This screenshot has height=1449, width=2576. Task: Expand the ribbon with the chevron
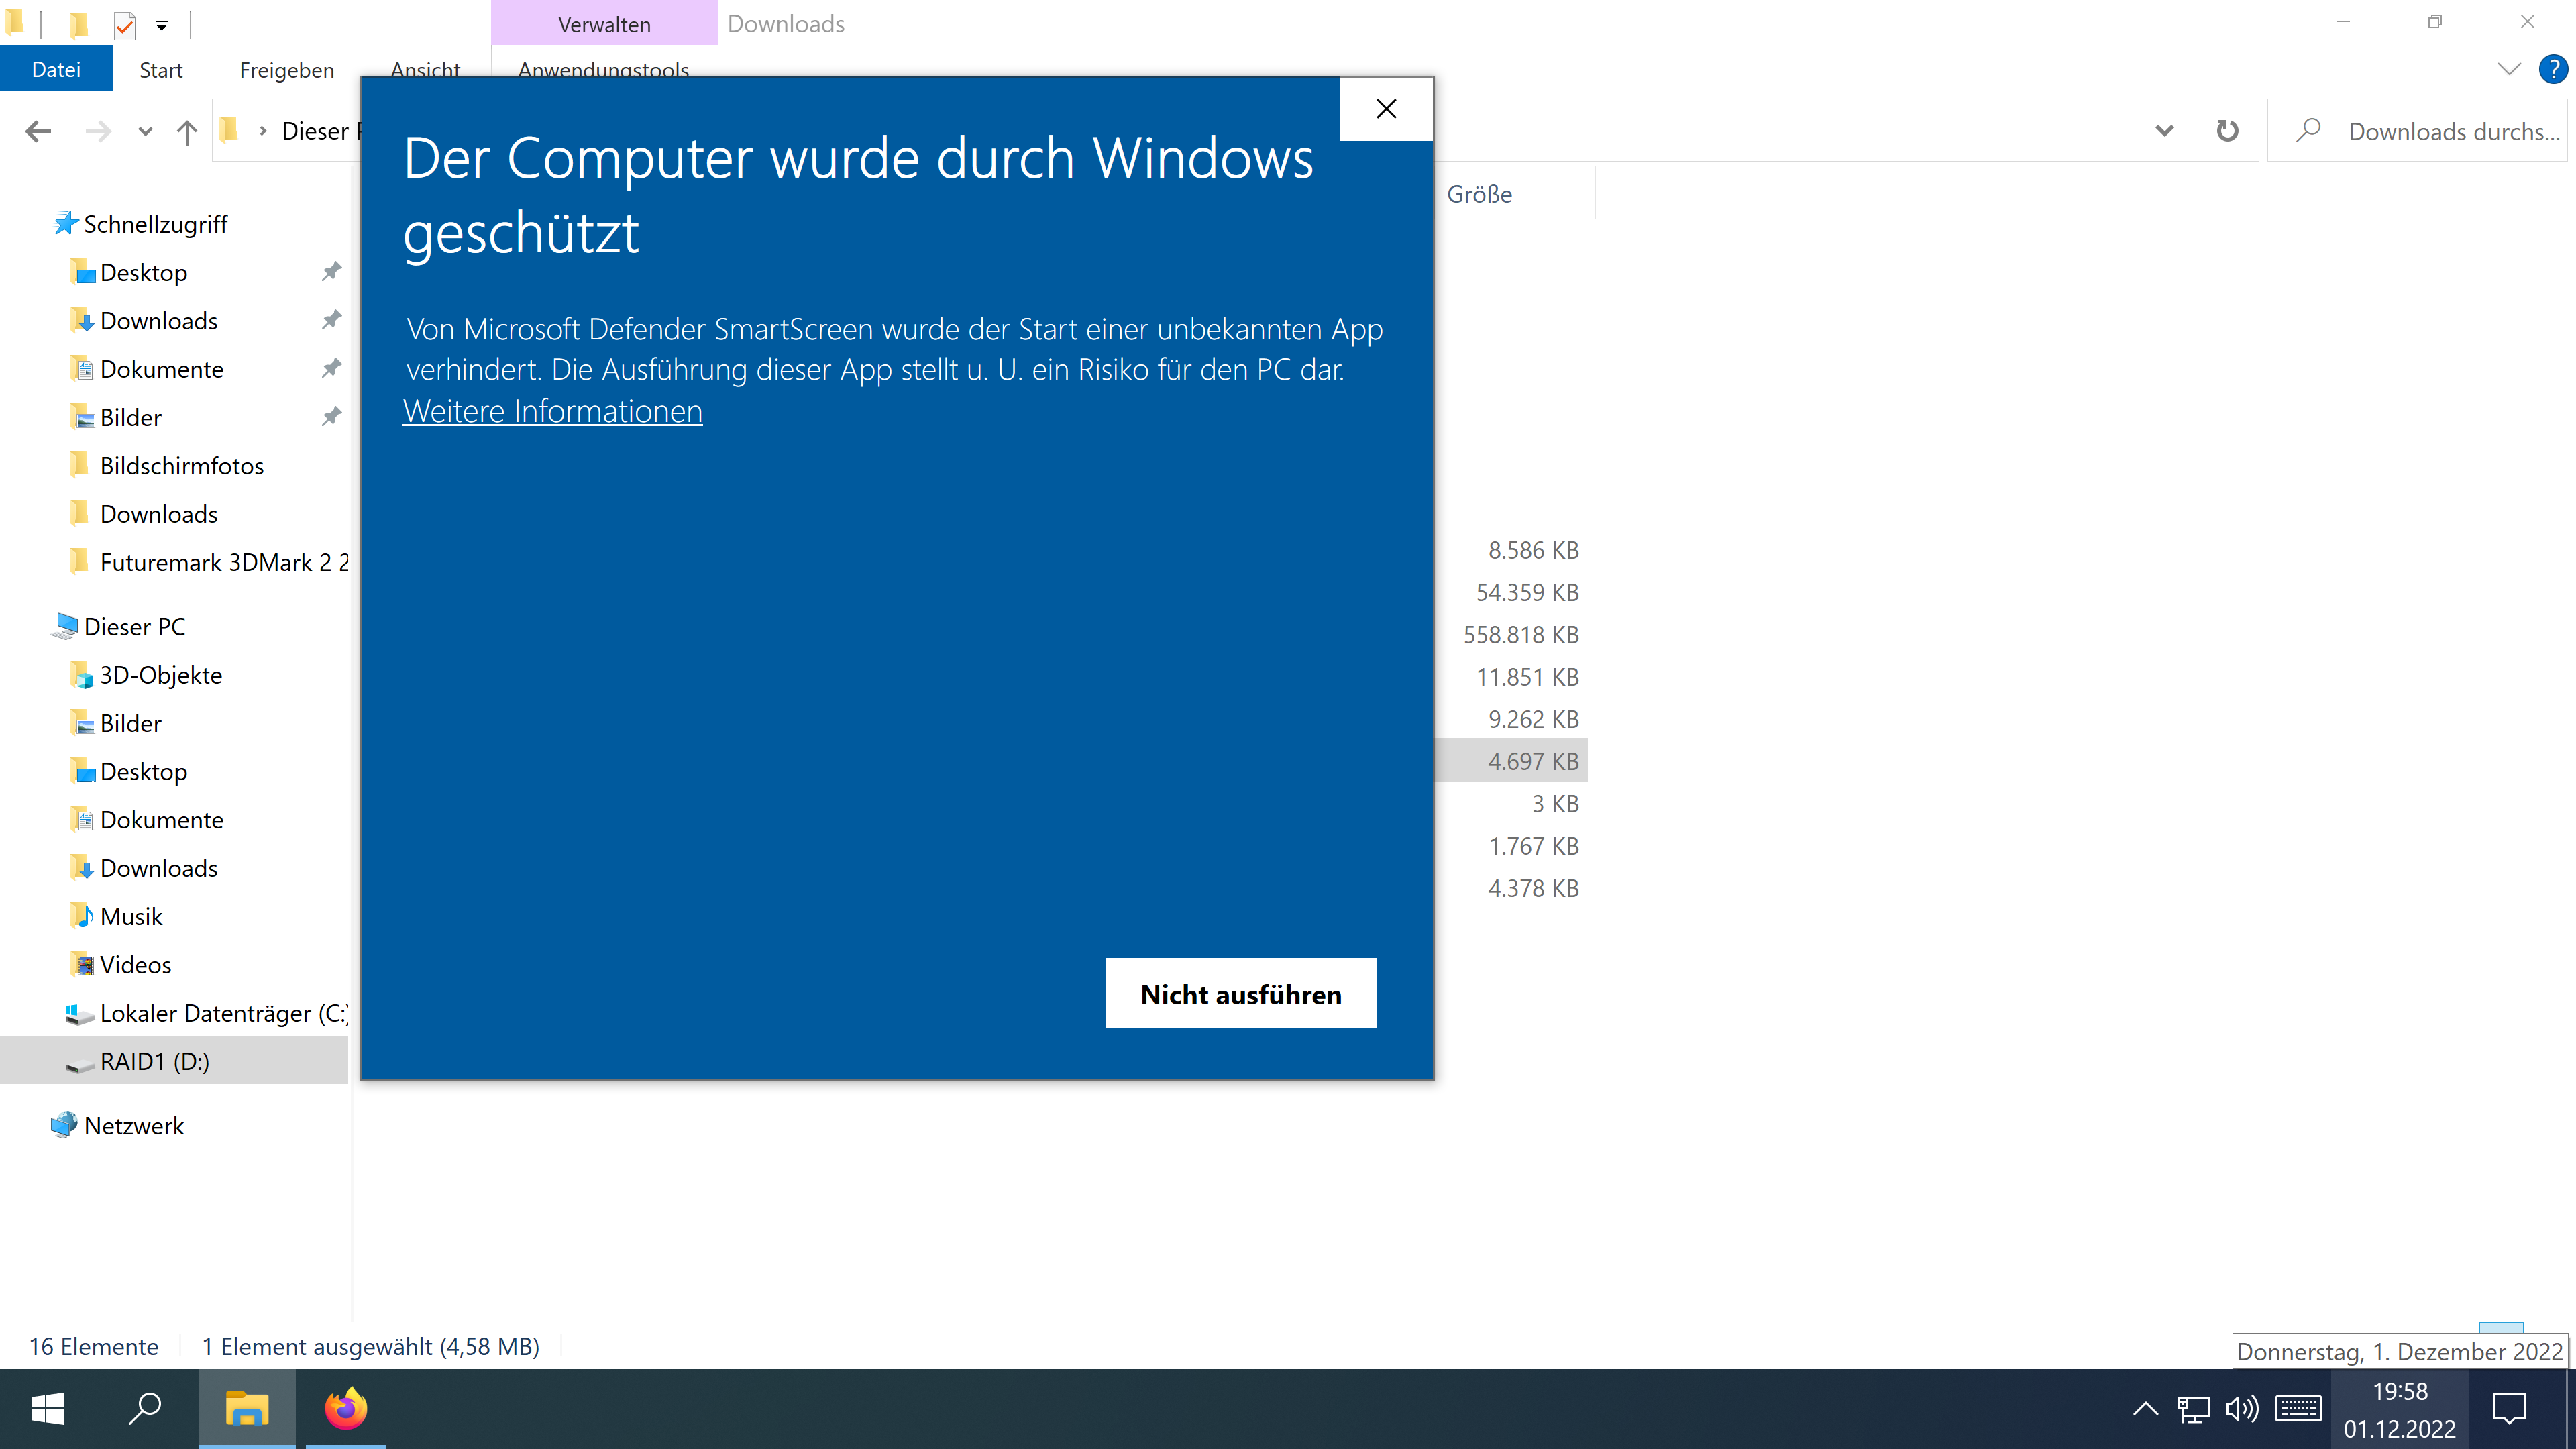click(2509, 69)
